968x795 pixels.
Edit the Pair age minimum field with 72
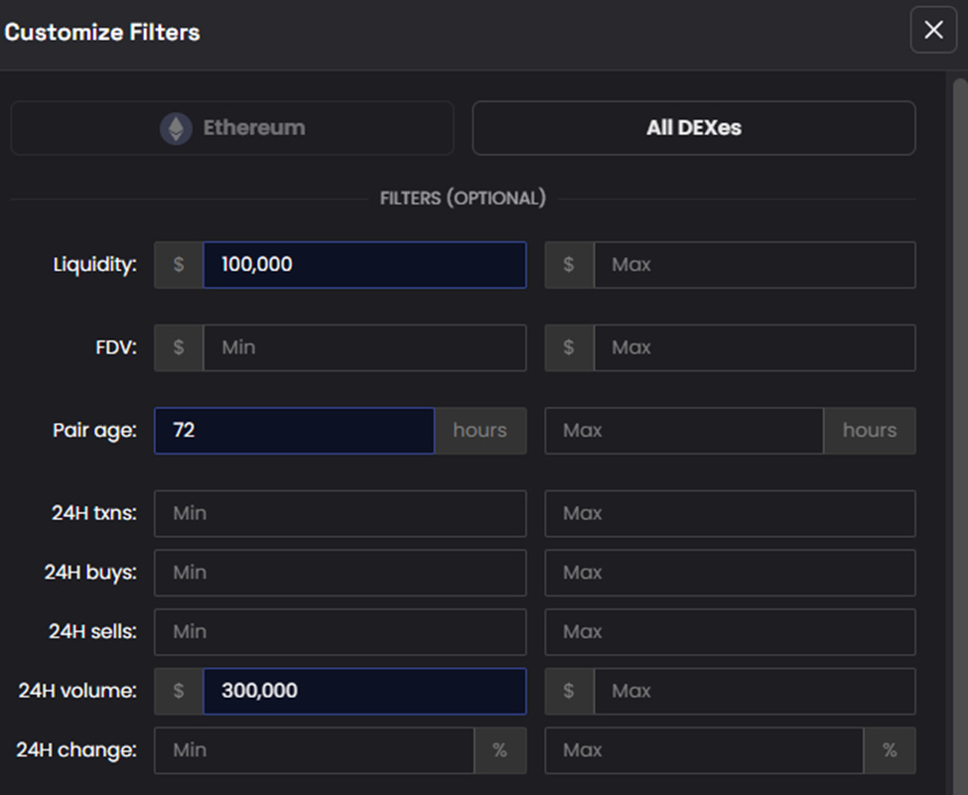coord(295,430)
